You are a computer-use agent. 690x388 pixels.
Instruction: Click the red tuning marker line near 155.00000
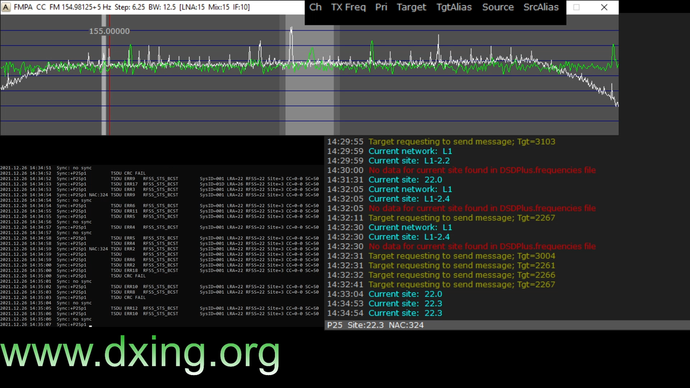pos(109,75)
